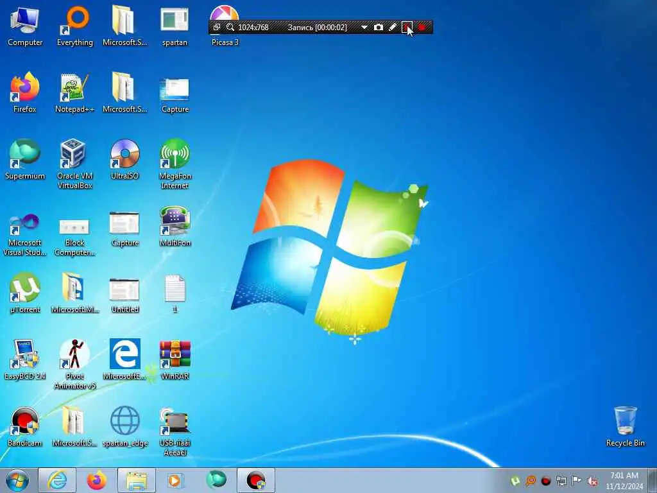The width and height of the screenshot is (657, 493).
Task: Open Pivot Animator v5 shortcut
Action: pyautogui.click(x=74, y=365)
